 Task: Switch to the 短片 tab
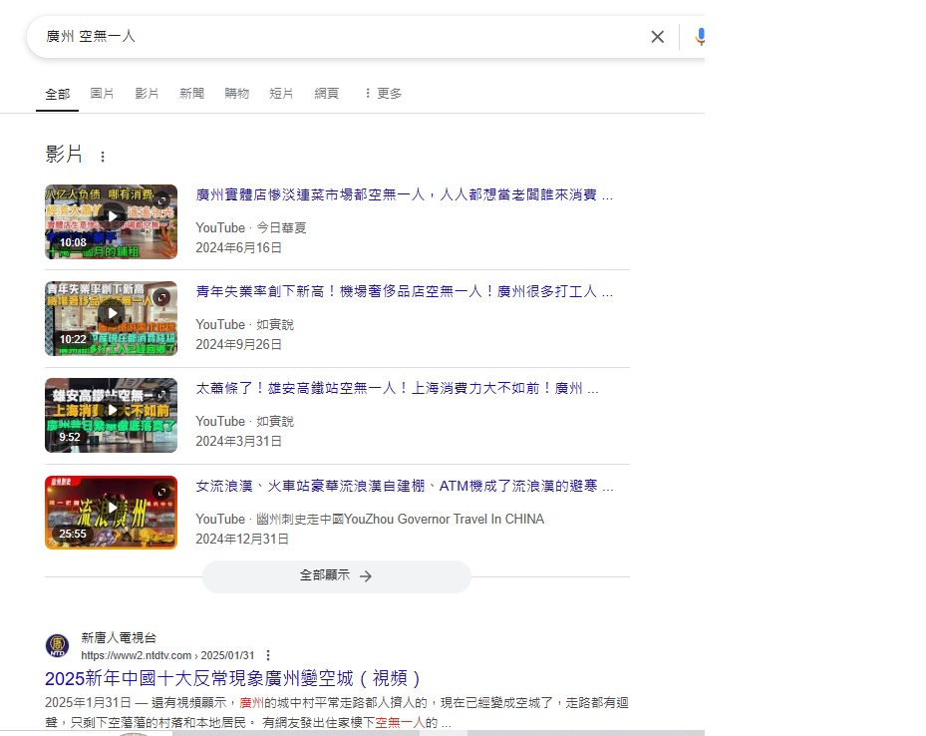point(281,94)
